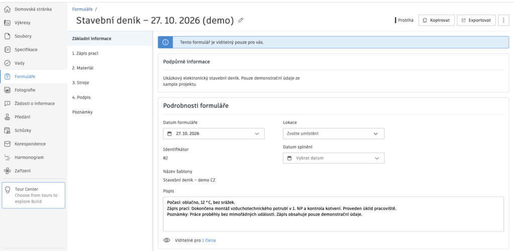Viewport: 514px width, 251px height.
Task: Open Fotografie in sidebar
Action: [x=34, y=90]
